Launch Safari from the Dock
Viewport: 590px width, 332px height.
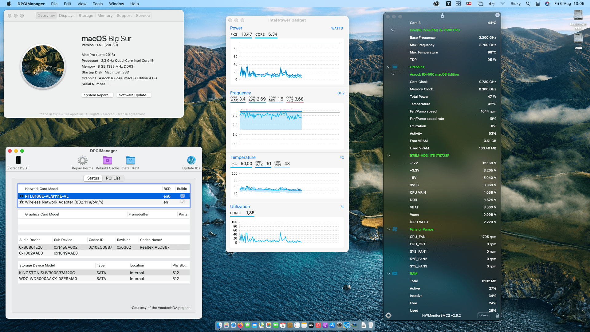[x=233, y=325]
